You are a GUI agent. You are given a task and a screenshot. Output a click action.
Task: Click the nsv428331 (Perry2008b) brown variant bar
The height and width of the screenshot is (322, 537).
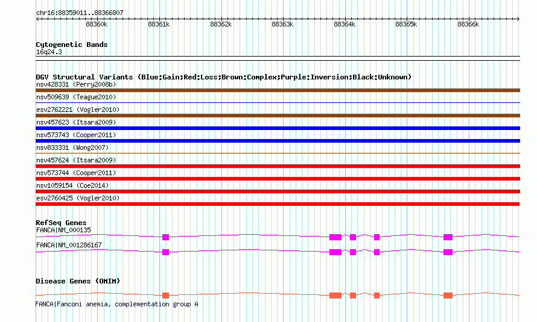click(278, 90)
